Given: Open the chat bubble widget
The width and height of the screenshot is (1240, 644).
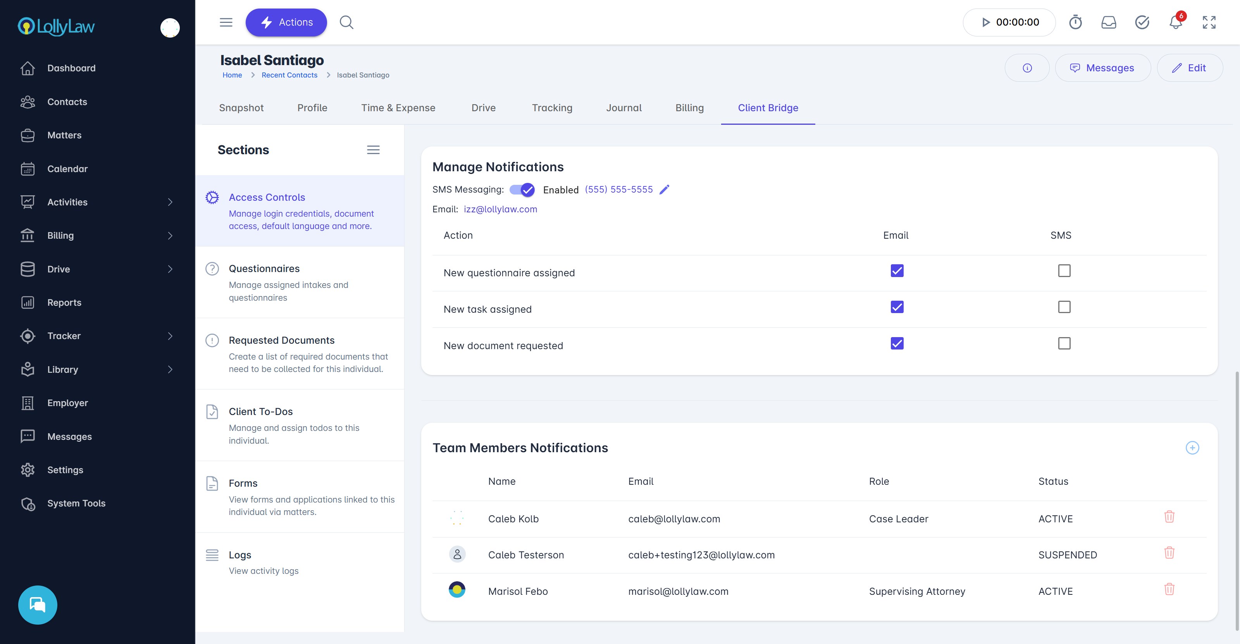Looking at the screenshot, I should (38, 604).
